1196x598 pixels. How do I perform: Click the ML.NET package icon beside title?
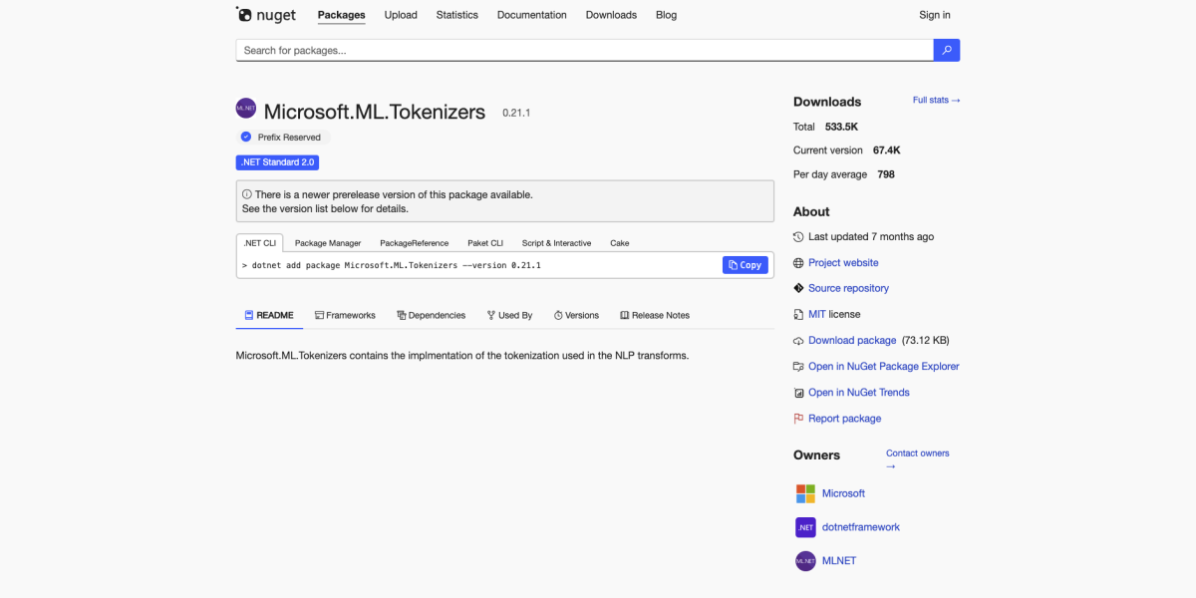pyautogui.click(x=246, y=109)
